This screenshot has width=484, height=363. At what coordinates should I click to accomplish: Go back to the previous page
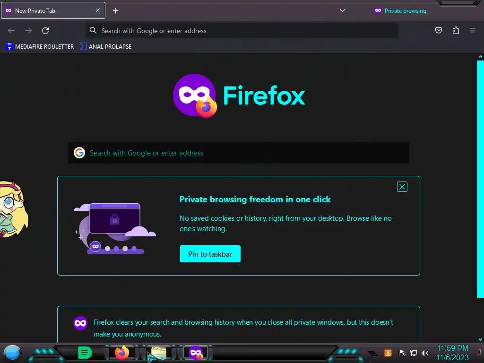click(x=11, y=31)
